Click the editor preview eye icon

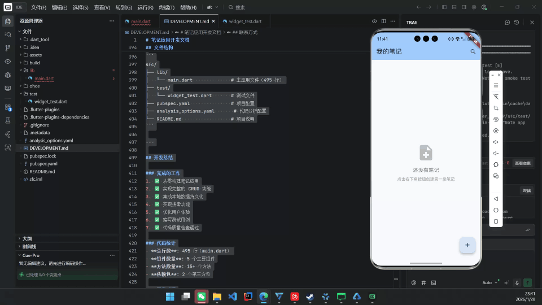[x=374, y=21]
